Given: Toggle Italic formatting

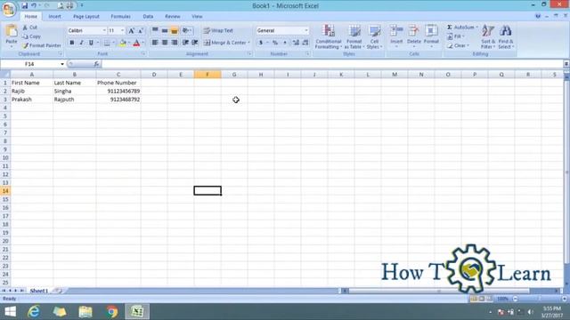Looking at the screenshot, I should coord(81,43).
